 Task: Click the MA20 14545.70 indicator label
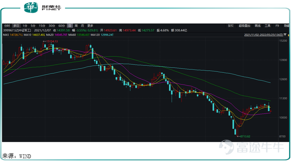pos(57,35)
